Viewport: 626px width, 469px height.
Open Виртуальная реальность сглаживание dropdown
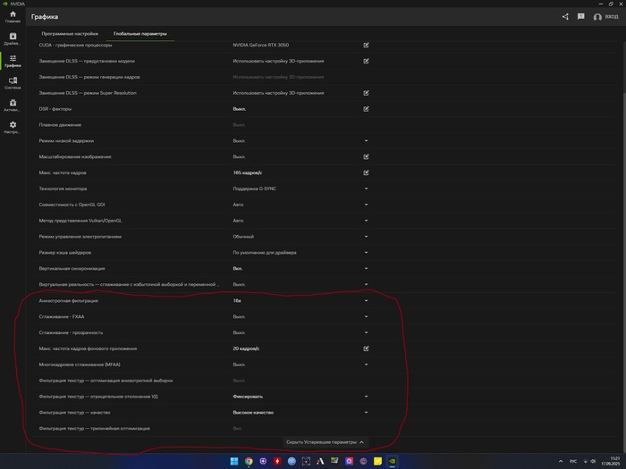pyautogui.click(x=366, y=284)
